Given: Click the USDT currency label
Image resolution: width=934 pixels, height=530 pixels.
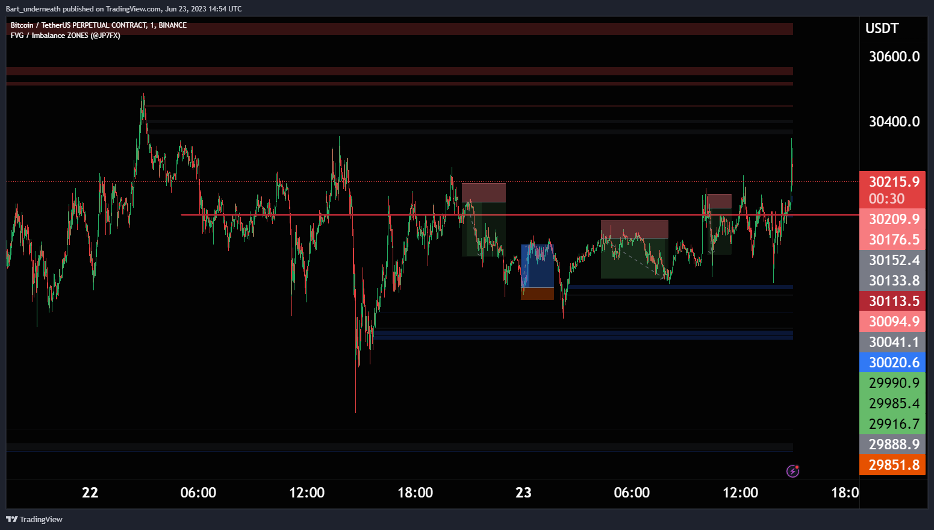Looking at the screenshot, I should click(882, 28).
